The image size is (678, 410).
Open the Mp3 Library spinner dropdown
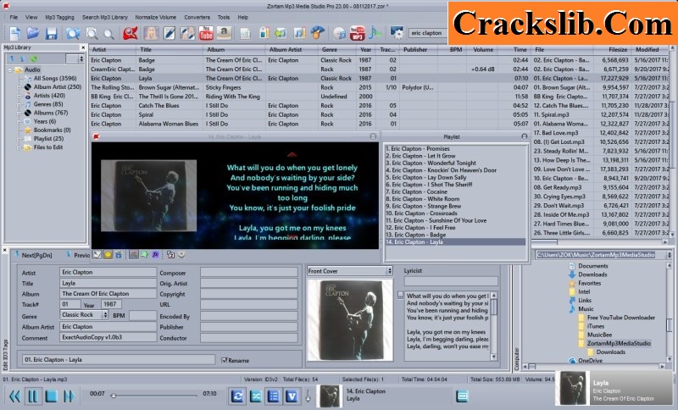coord(81,58)
